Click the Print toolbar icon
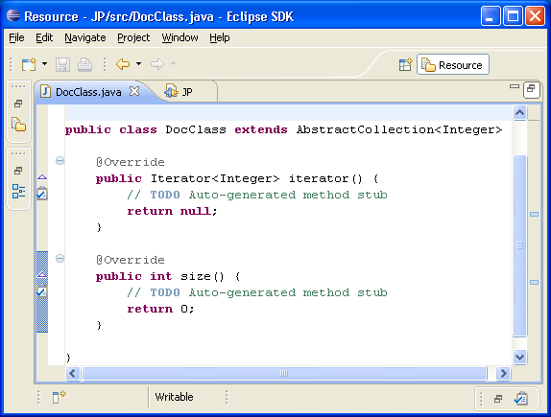The image size is (551, 417). pos(84,64)
